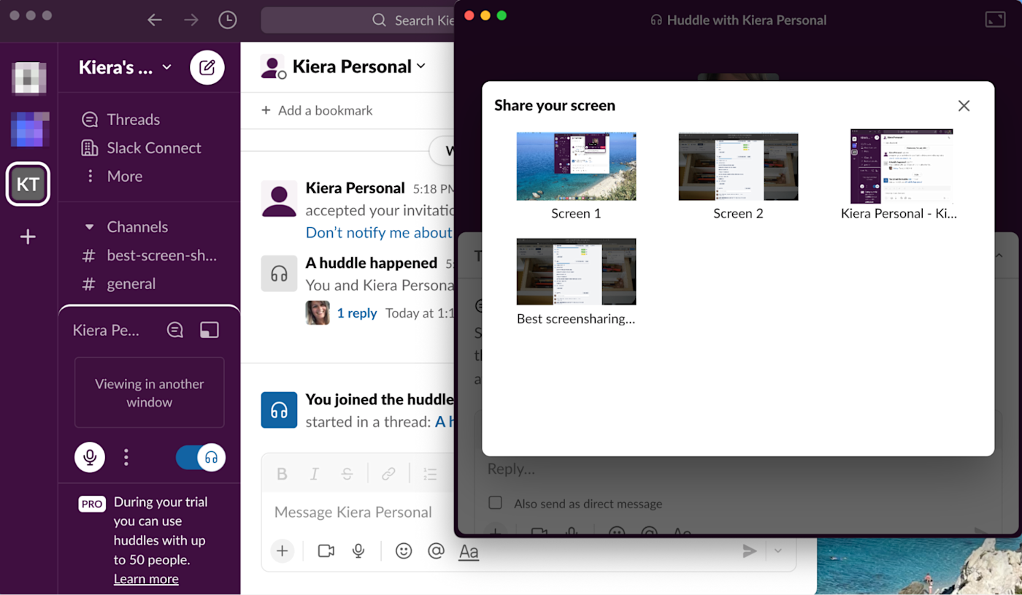The width and height of the screenshot is (1022, 595).
Task: Open huddle more options dots
Action: [126, 458]
